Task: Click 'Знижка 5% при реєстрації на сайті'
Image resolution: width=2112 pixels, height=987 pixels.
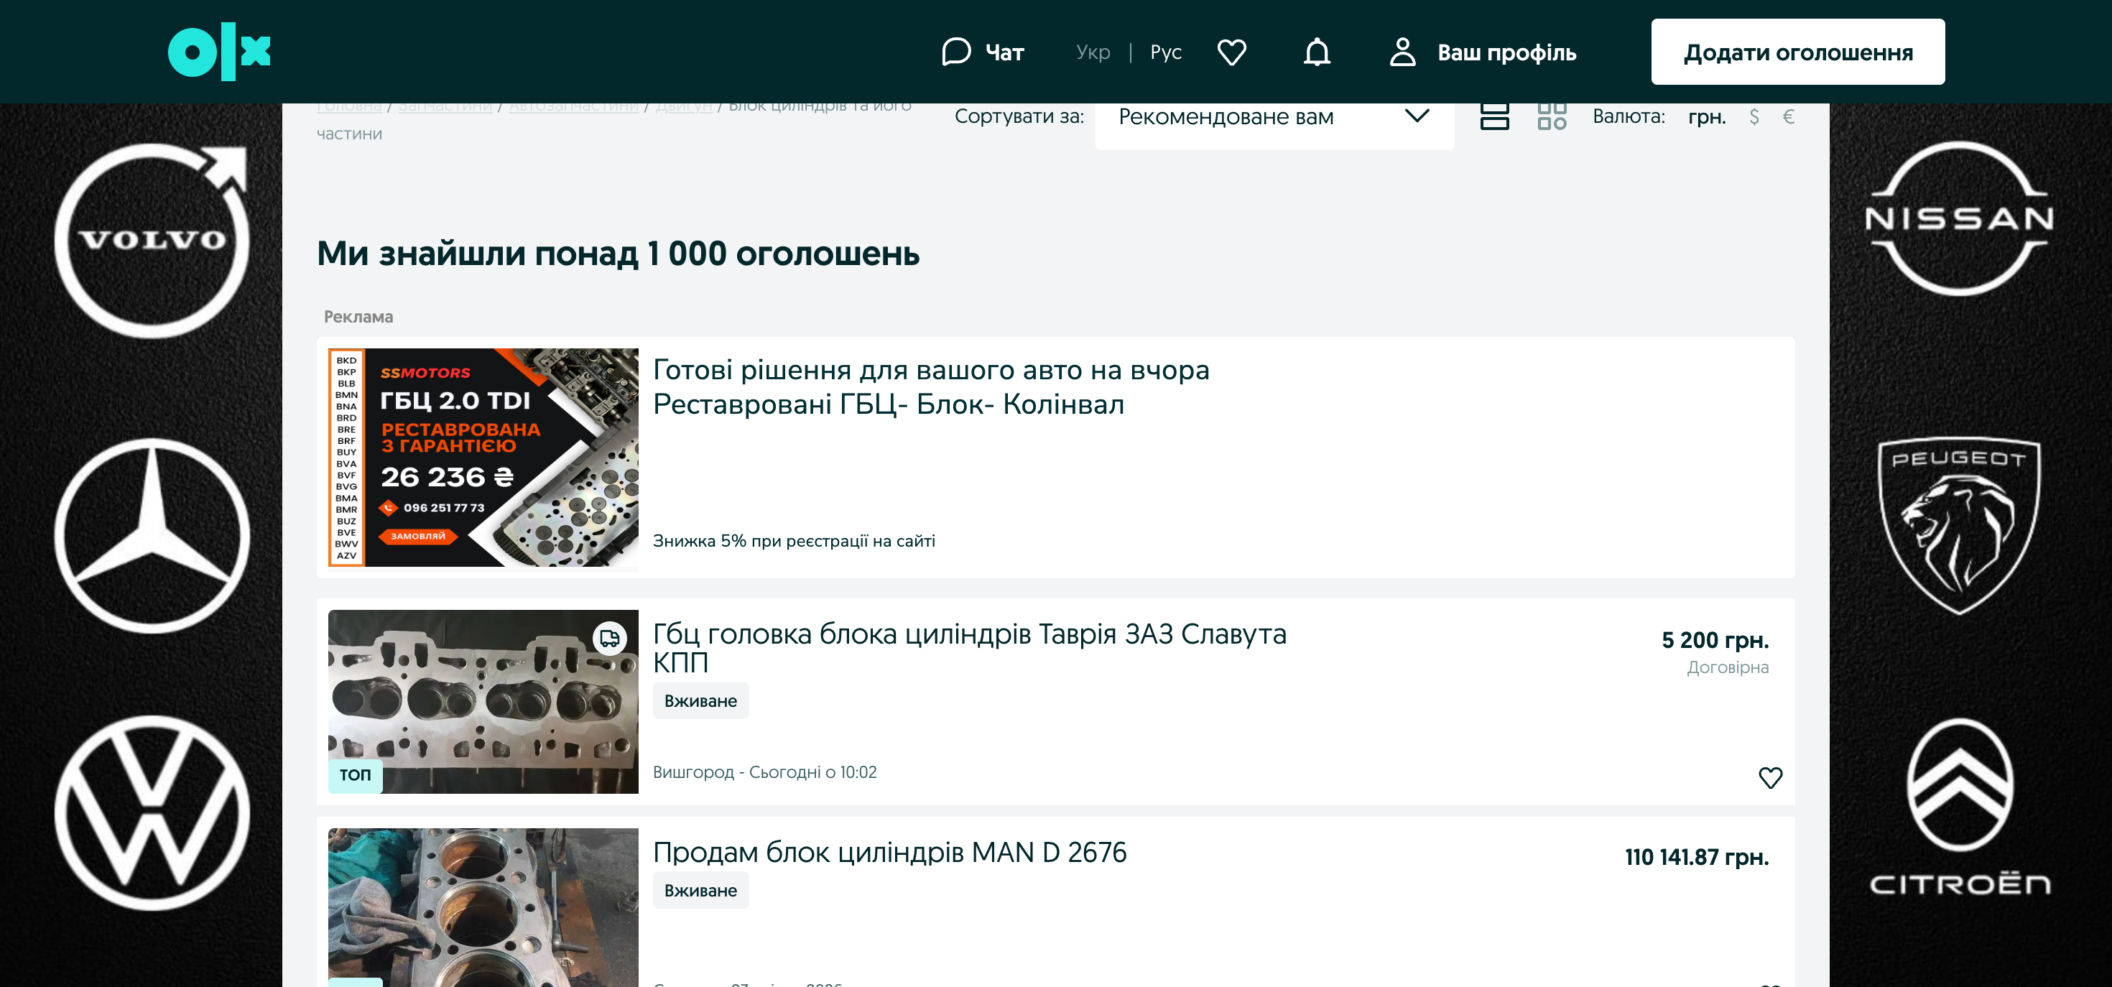Action: pyautogui.click(x=794, y=541)
